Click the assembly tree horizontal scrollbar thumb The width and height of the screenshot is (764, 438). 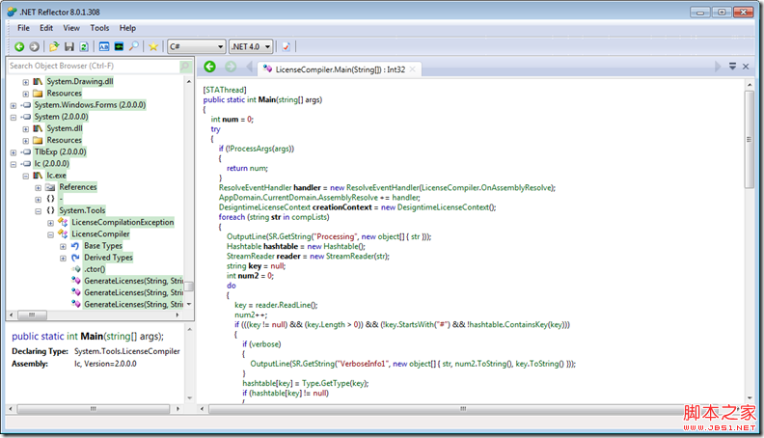32,315
